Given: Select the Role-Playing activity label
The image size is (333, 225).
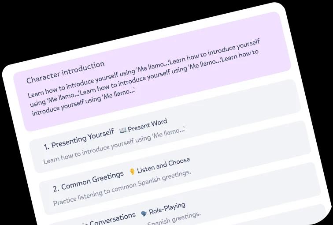Looking at the screenshot, I should pos(167,208).
